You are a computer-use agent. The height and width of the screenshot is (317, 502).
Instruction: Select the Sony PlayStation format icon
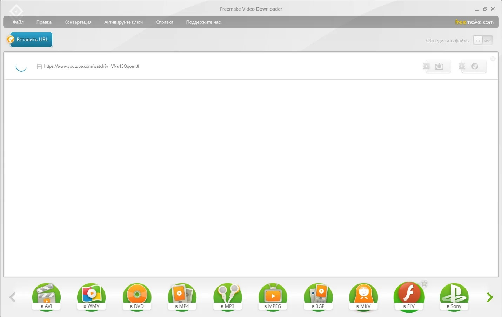point(454,297)
